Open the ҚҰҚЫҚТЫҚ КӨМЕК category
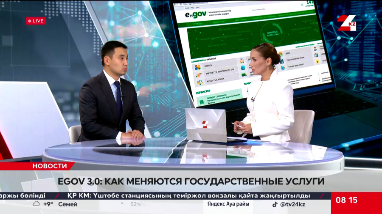The width and height of the screenshot is (382, 214). [215, 80]
